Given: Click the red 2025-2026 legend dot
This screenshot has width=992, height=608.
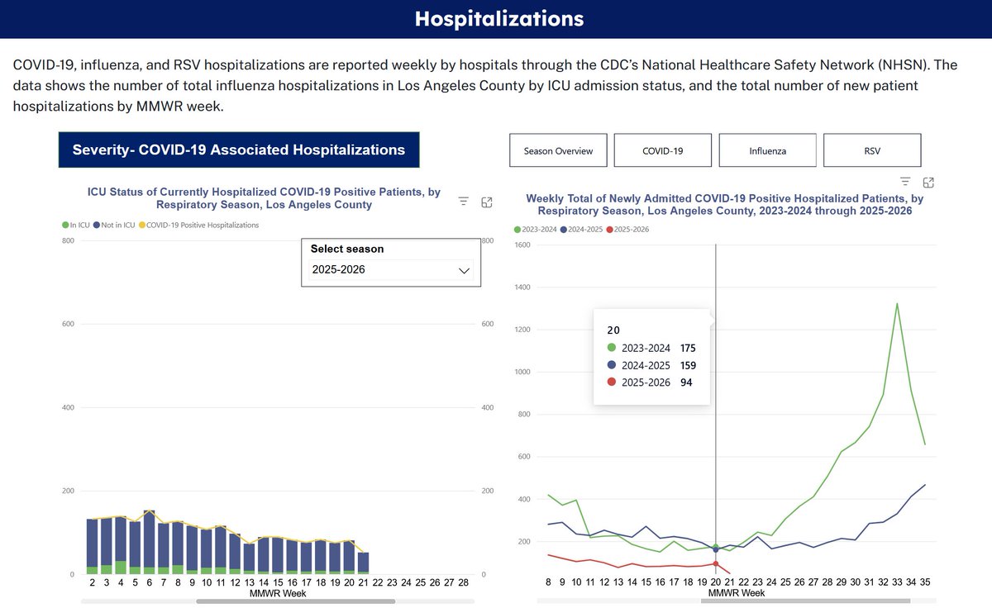Looking at the screenshot, I should tap(609, 229).
